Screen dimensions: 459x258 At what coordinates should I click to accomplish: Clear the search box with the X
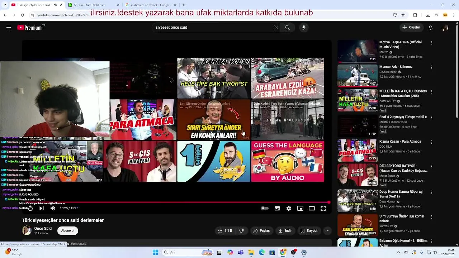pos(276,28)
